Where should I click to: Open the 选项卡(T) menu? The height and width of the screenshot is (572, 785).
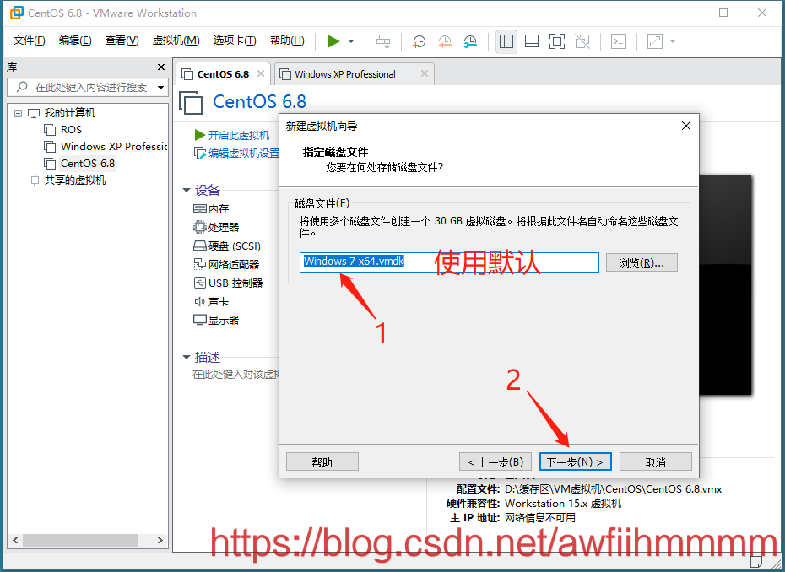pyautogui.click(x=235, y=40)
